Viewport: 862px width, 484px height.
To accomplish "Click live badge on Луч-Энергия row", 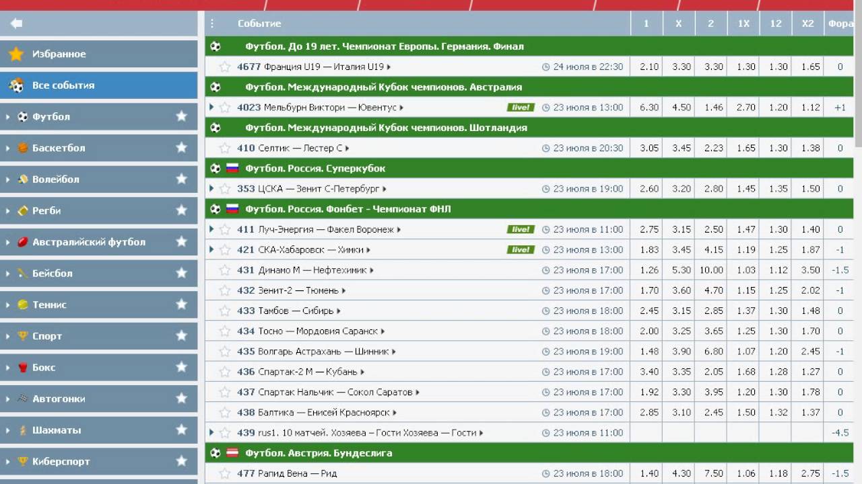I will click(x=521, y=229).
